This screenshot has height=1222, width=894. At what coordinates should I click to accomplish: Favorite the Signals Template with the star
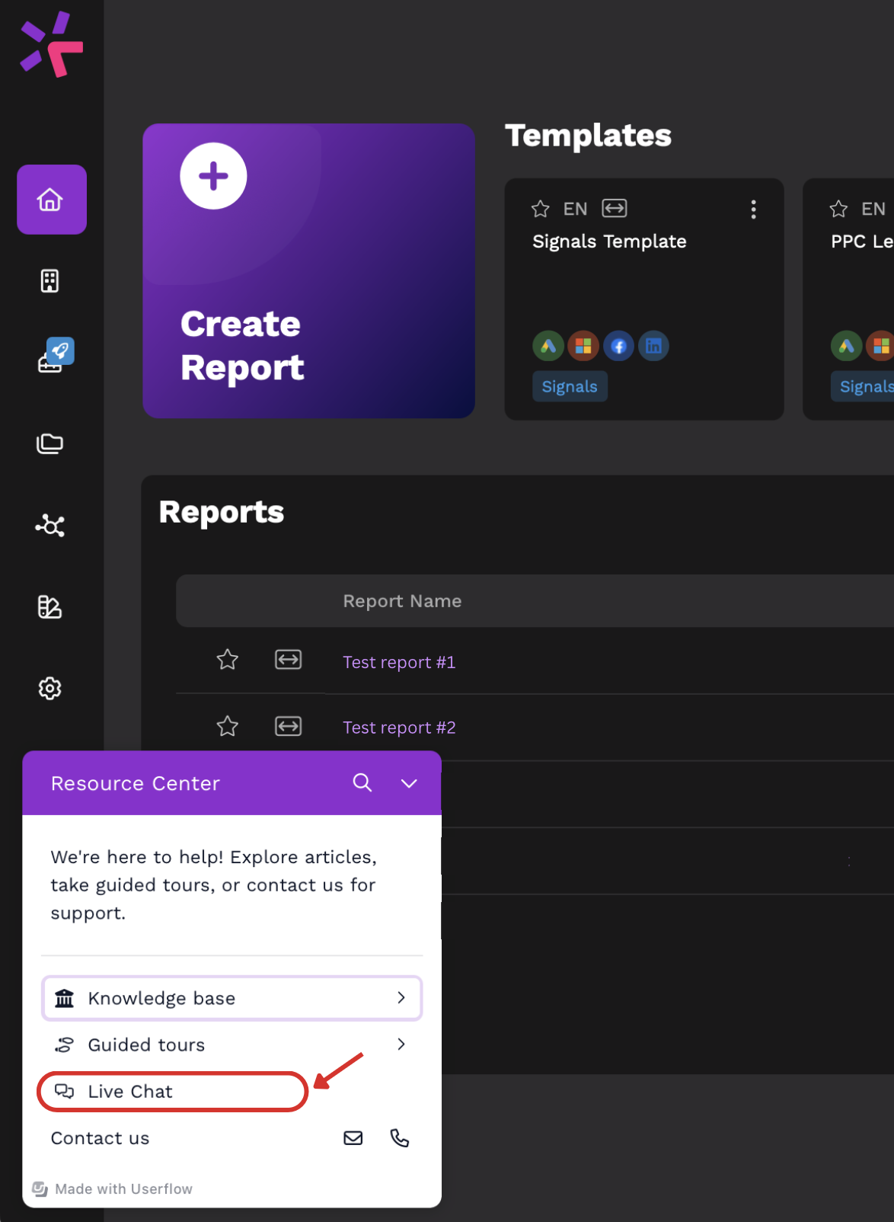click(541, 209)
